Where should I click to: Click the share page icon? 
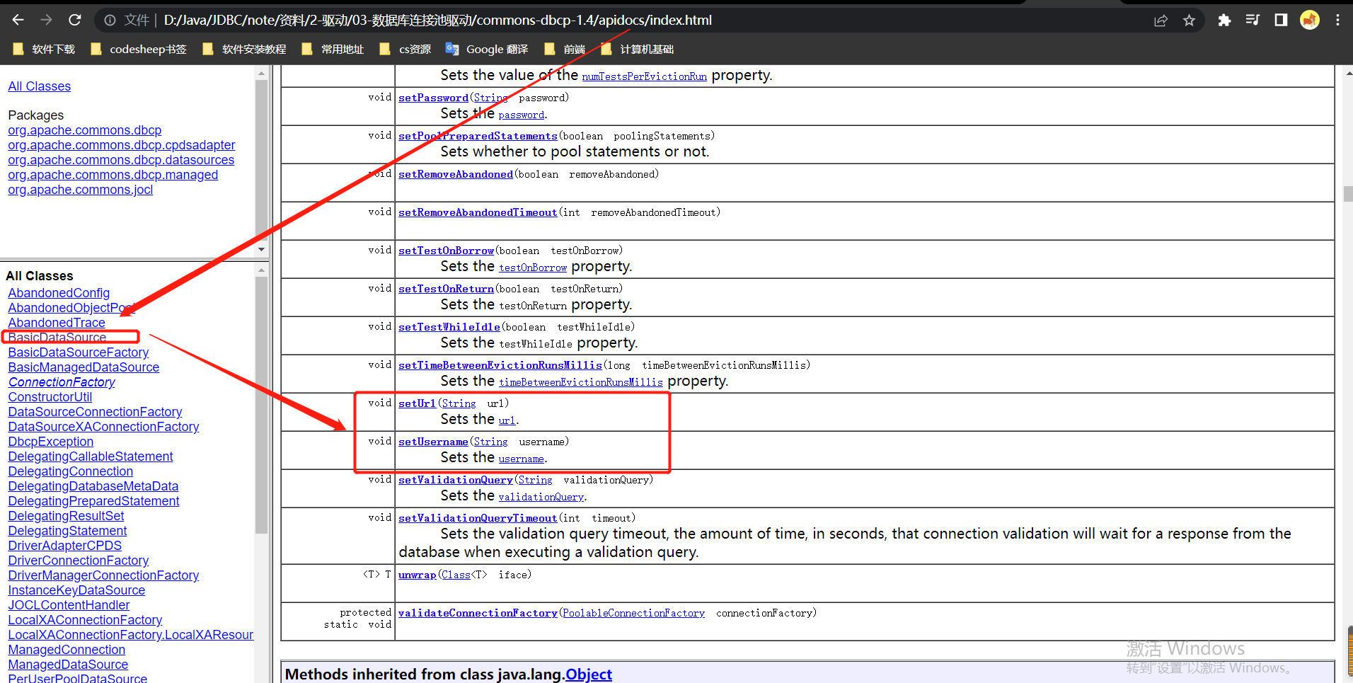point(1161,21)
